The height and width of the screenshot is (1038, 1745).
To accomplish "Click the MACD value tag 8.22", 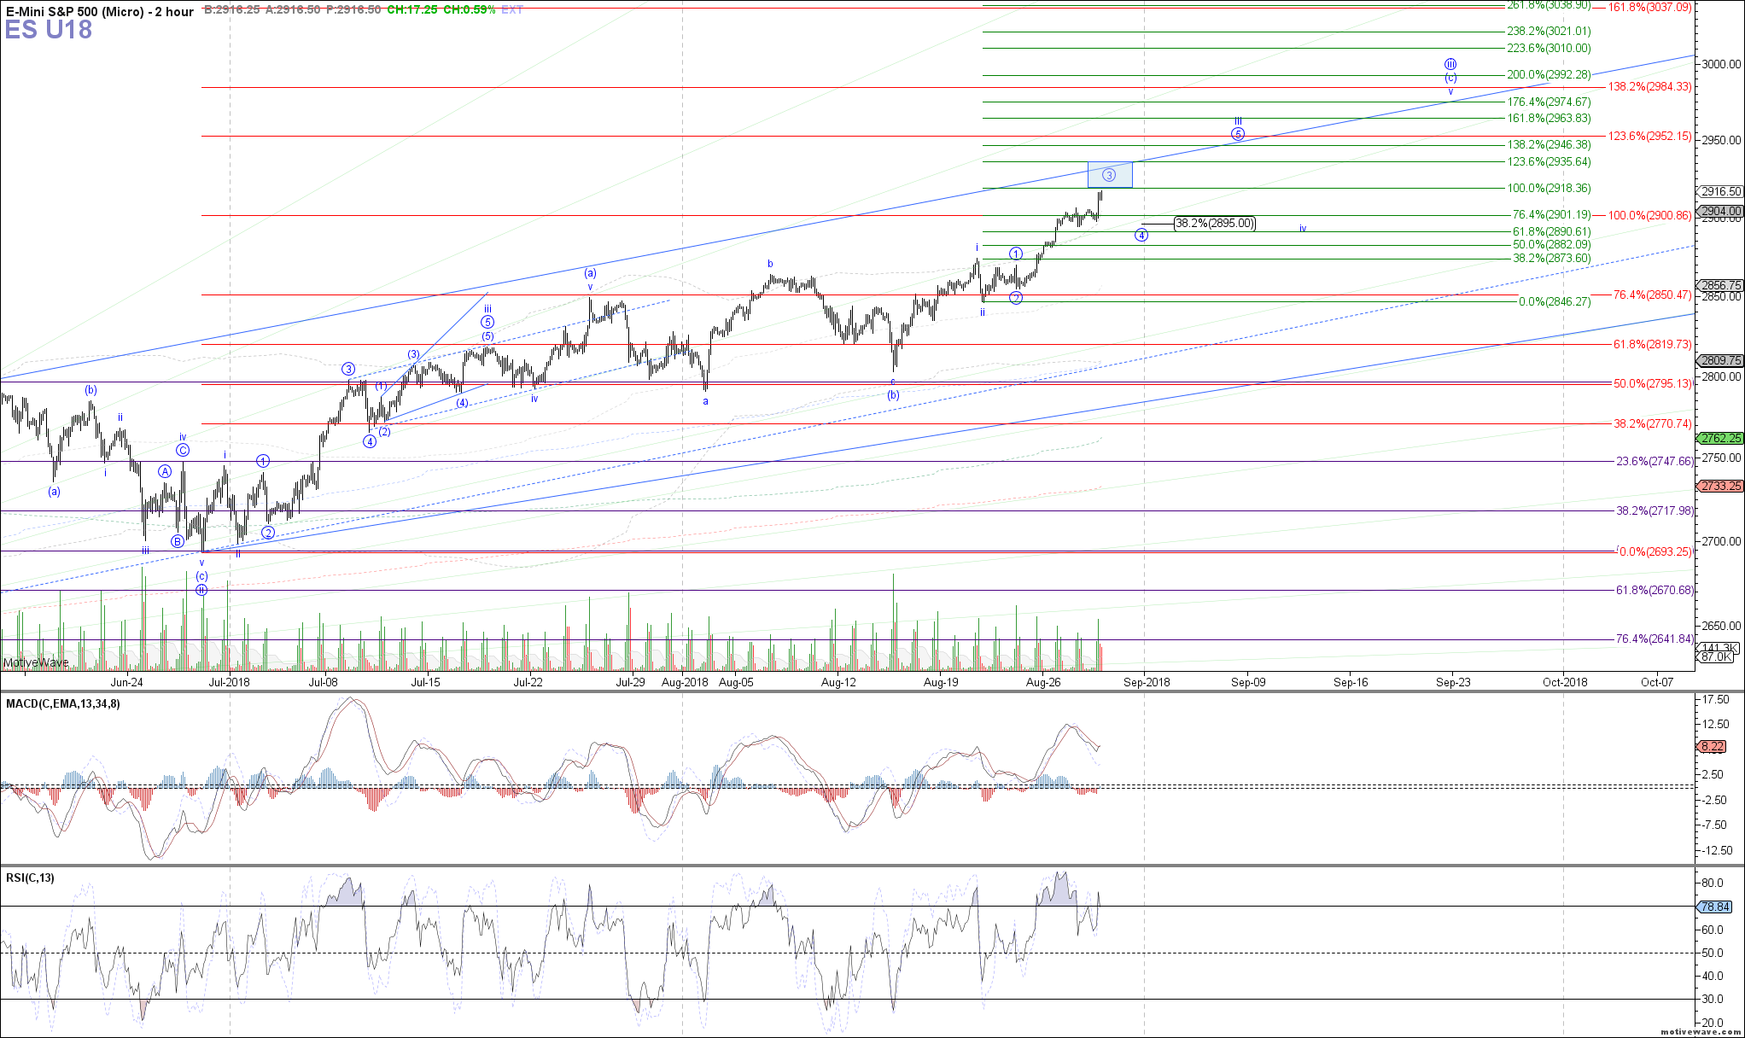I will click(1712, 746).
